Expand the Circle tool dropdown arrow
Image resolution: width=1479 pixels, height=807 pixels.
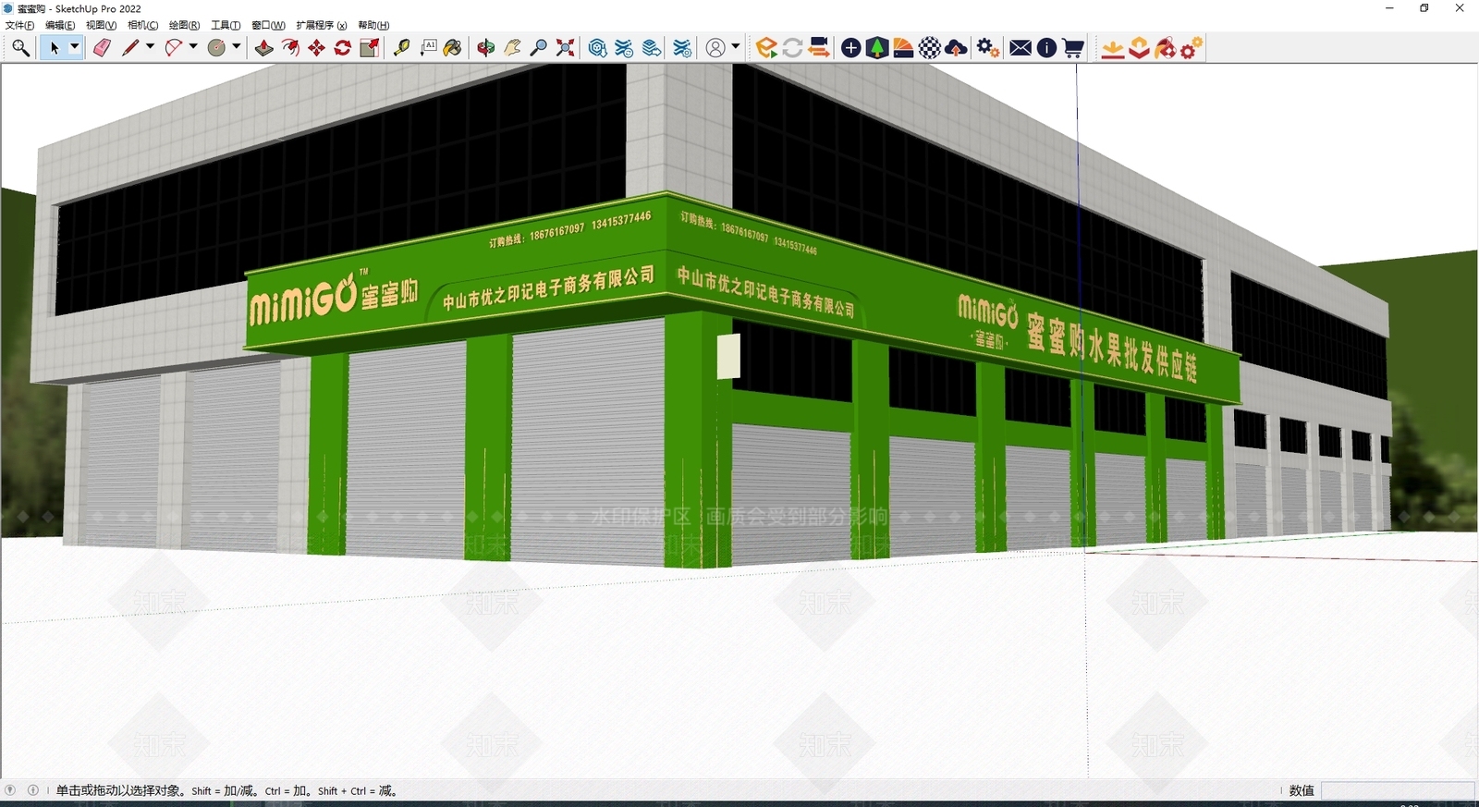pyautogui.click(x=237, y=48)
